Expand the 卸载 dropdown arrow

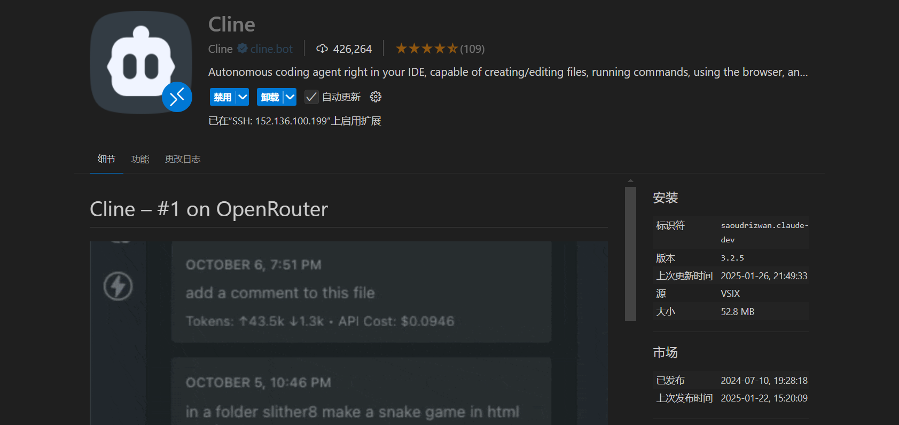click(x=290, y=97)
